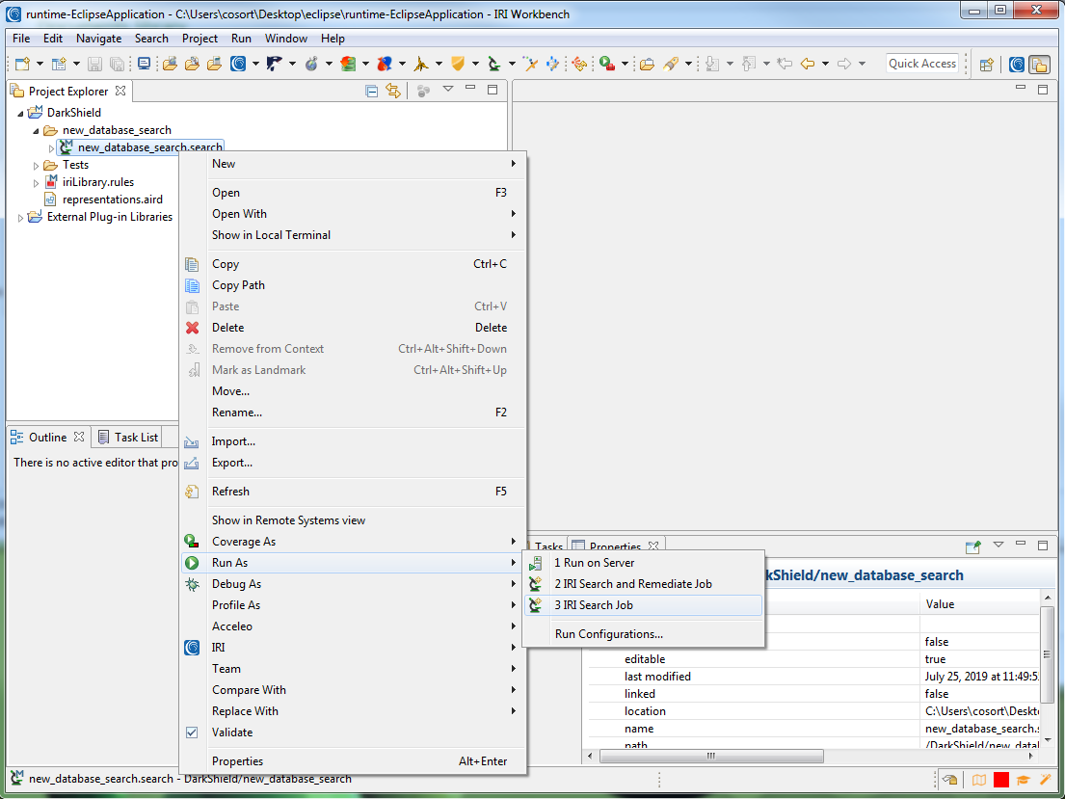Expand the new_database_search.search file node

(52, 147)
